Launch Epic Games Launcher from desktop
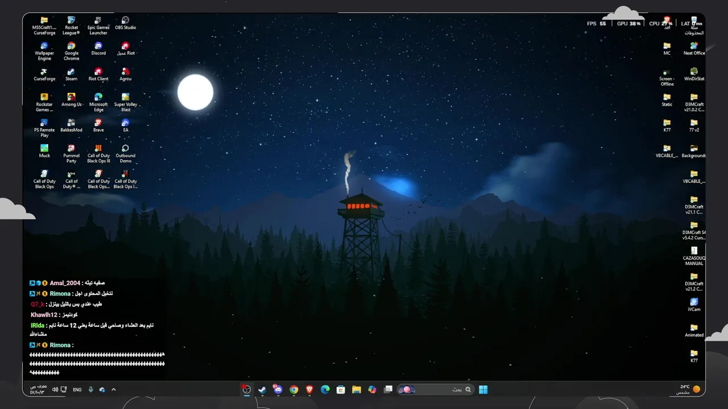The image size is (728, 409). [98, 26]
